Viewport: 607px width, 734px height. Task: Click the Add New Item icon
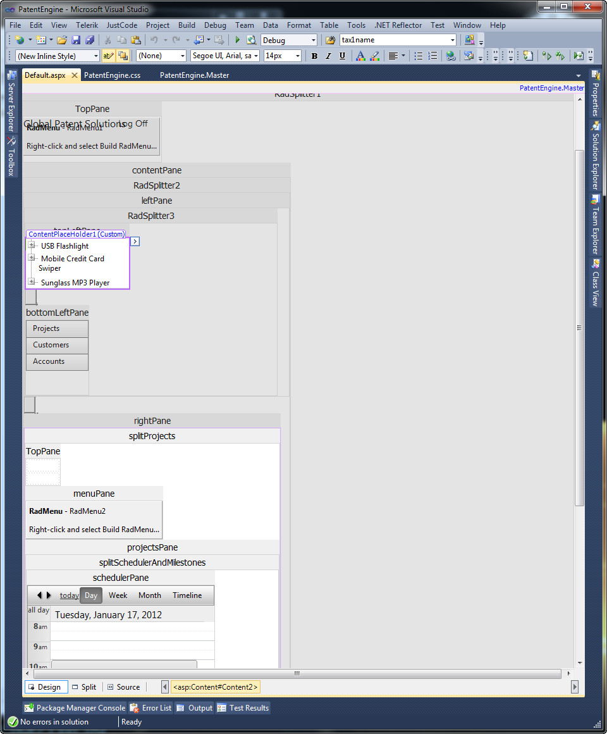click(41, 40)
